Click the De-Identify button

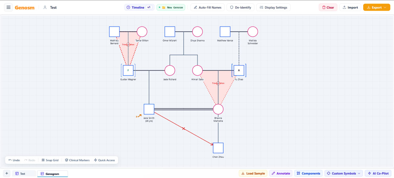[x=240, y=8]
